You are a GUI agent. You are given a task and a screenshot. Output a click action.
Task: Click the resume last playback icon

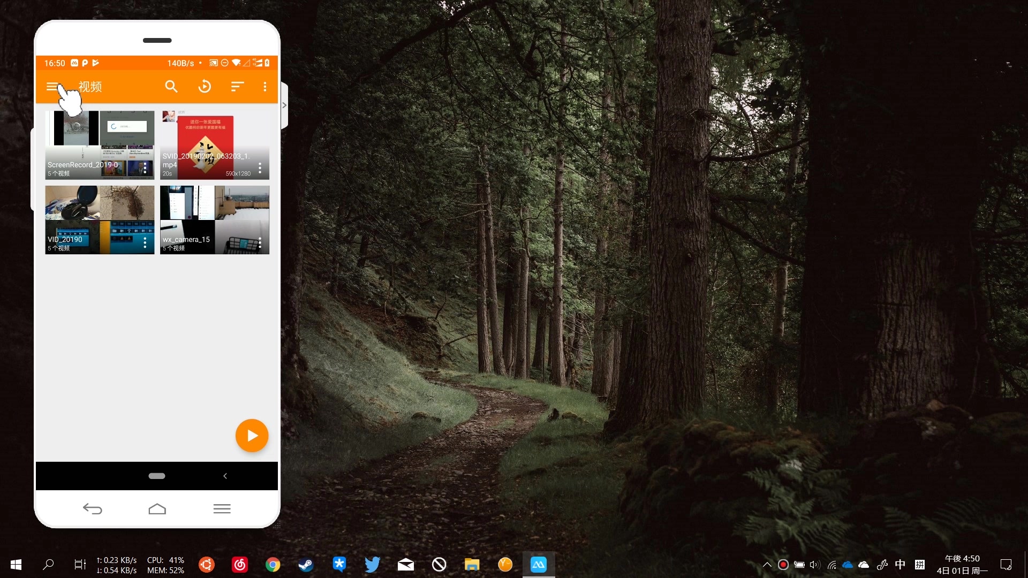click(205, 87)
